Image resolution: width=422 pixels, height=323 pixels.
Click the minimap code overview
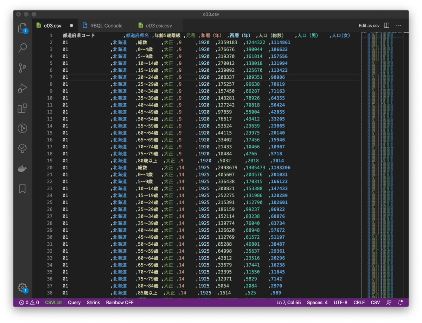[382, 165]
